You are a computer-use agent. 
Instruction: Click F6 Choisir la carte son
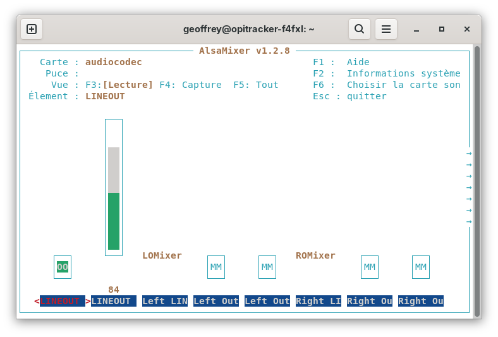point(387,85)
